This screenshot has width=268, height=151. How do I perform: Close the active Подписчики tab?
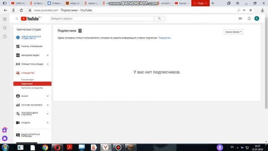tap(206, 3)
